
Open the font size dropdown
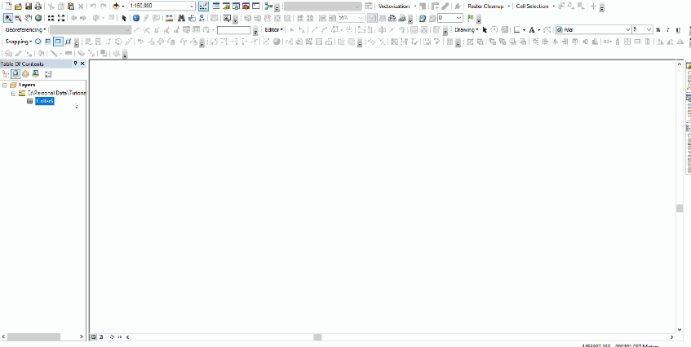coord(649,30)
